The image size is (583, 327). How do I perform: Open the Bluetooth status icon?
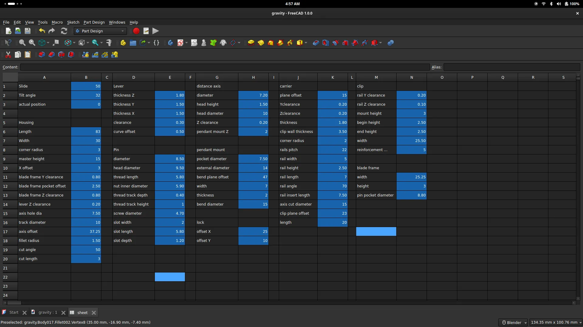pyautogui.click(x=551, y=4)
